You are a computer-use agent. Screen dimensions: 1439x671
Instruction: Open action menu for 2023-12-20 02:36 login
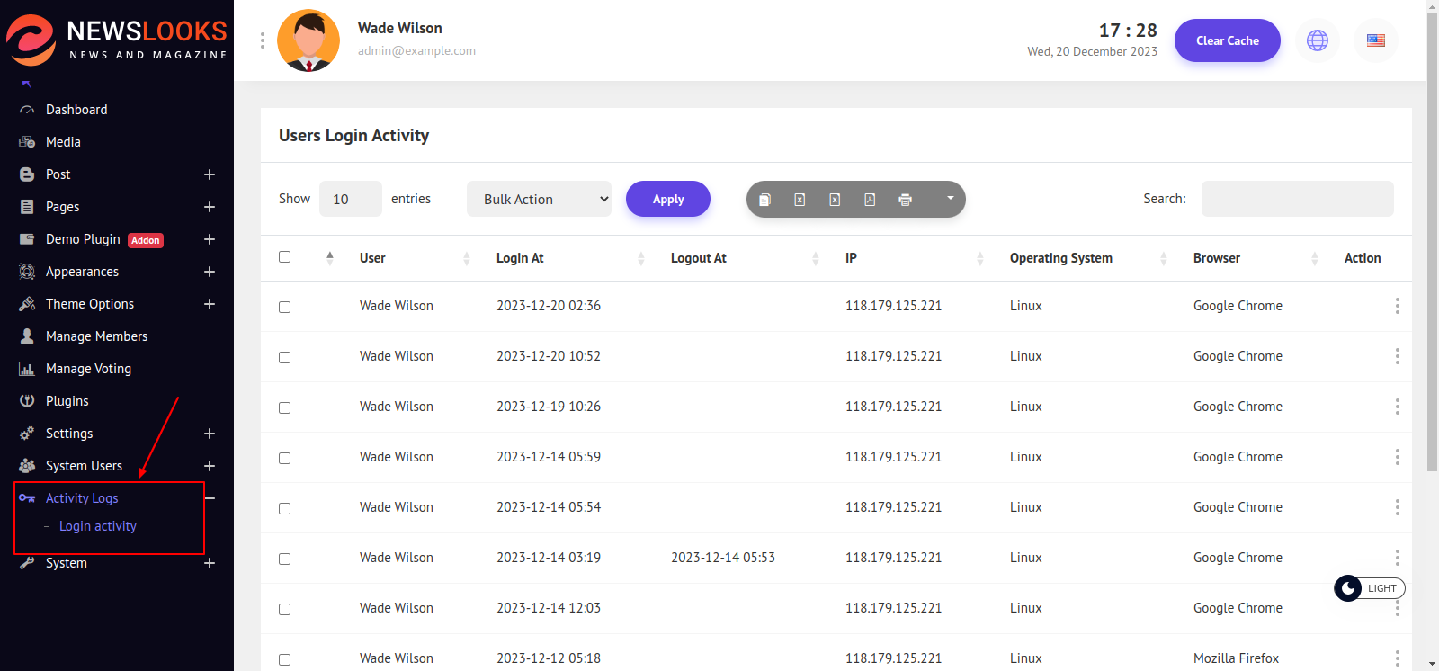pyautogui.click(x=1397, y=306)
